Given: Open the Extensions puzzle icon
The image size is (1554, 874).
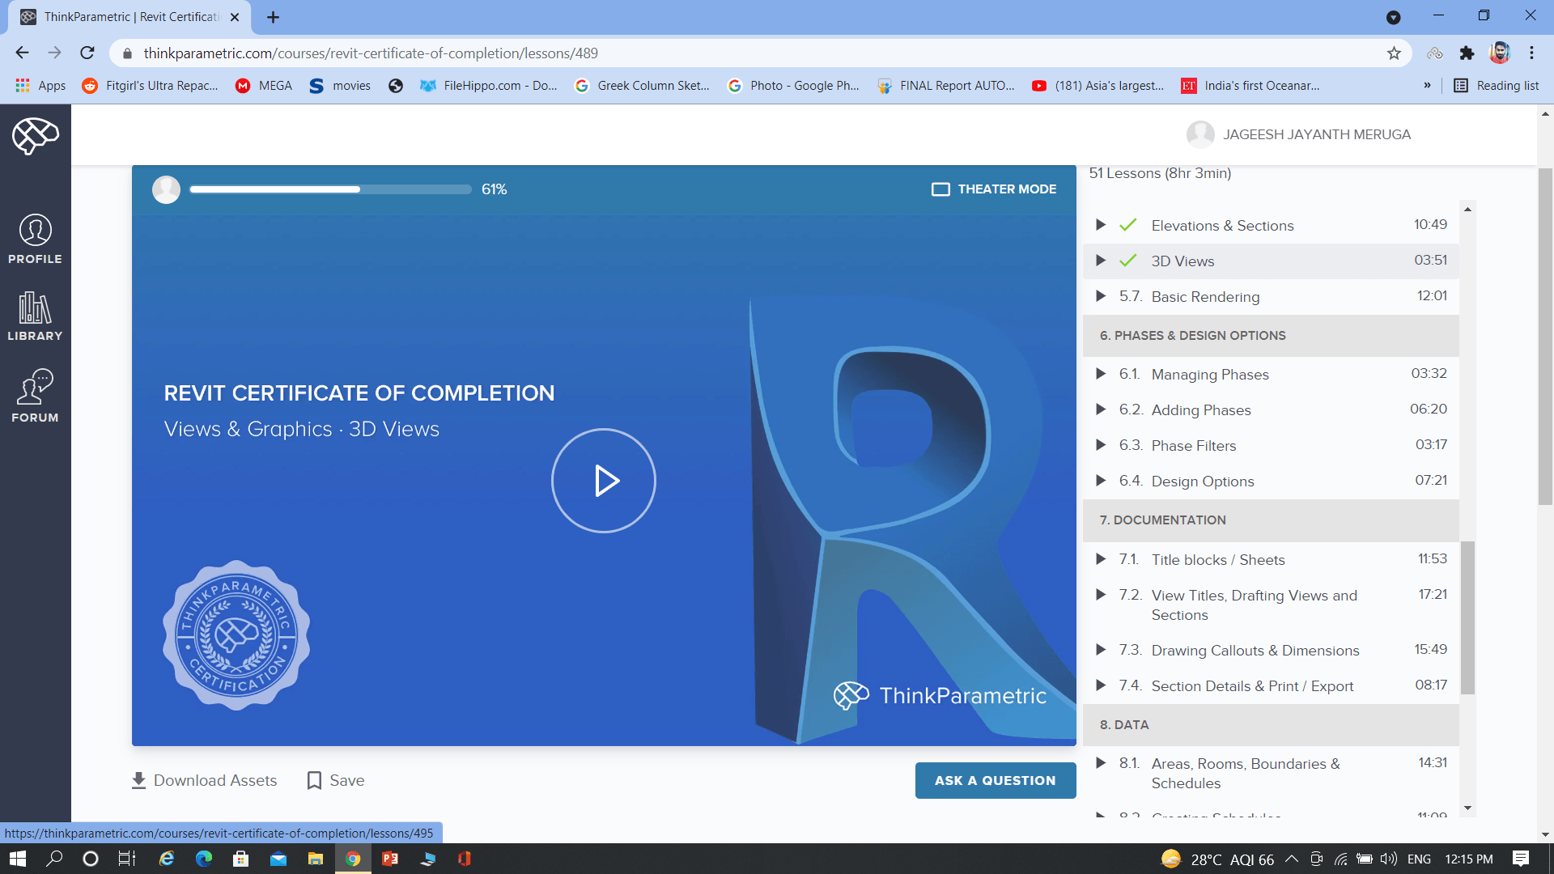Looking at the screenshot, I should [x=1467, y=53].
